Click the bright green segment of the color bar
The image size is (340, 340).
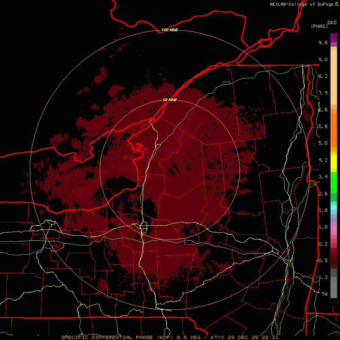(334, 182)
